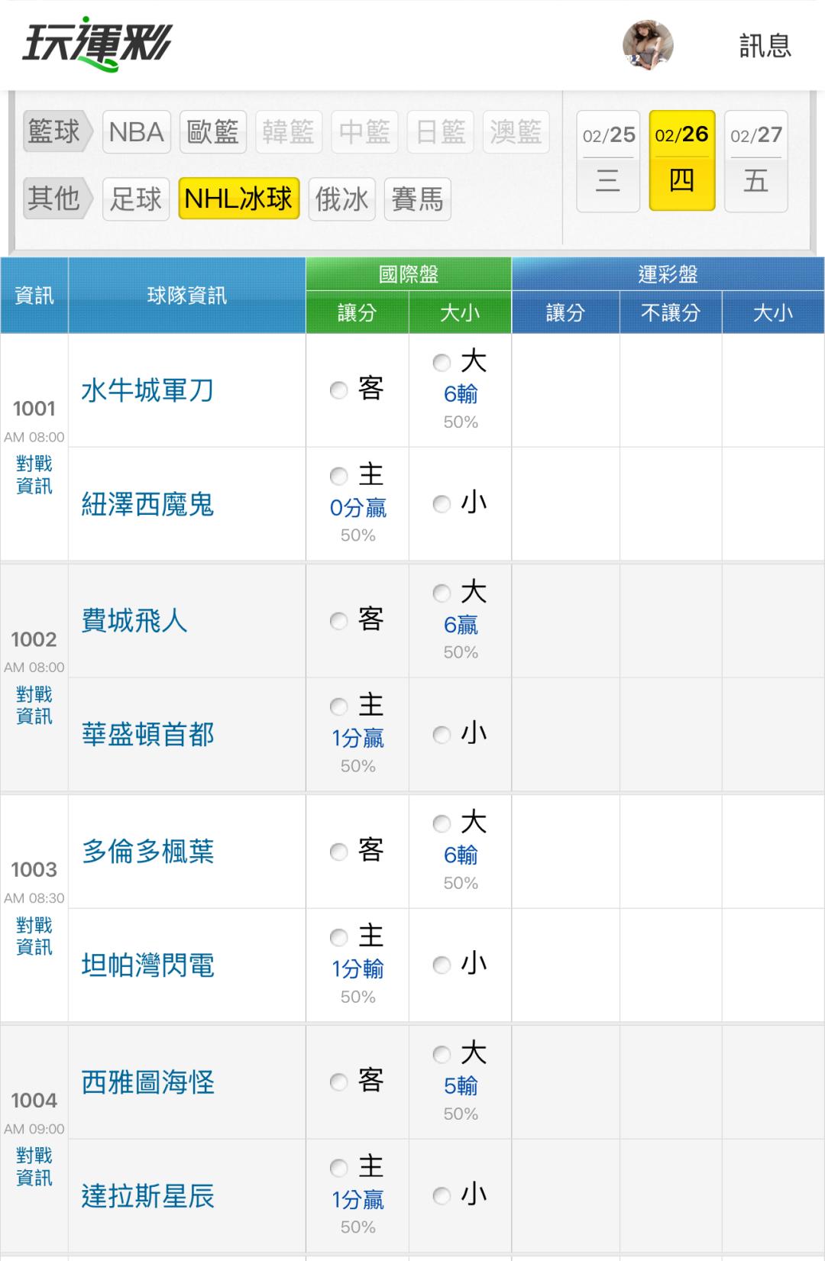The height and width of the screenshot is (1261, 825).
Task: Open 西雅圖海怪 team info
Action: click(x=147, y=1082)
